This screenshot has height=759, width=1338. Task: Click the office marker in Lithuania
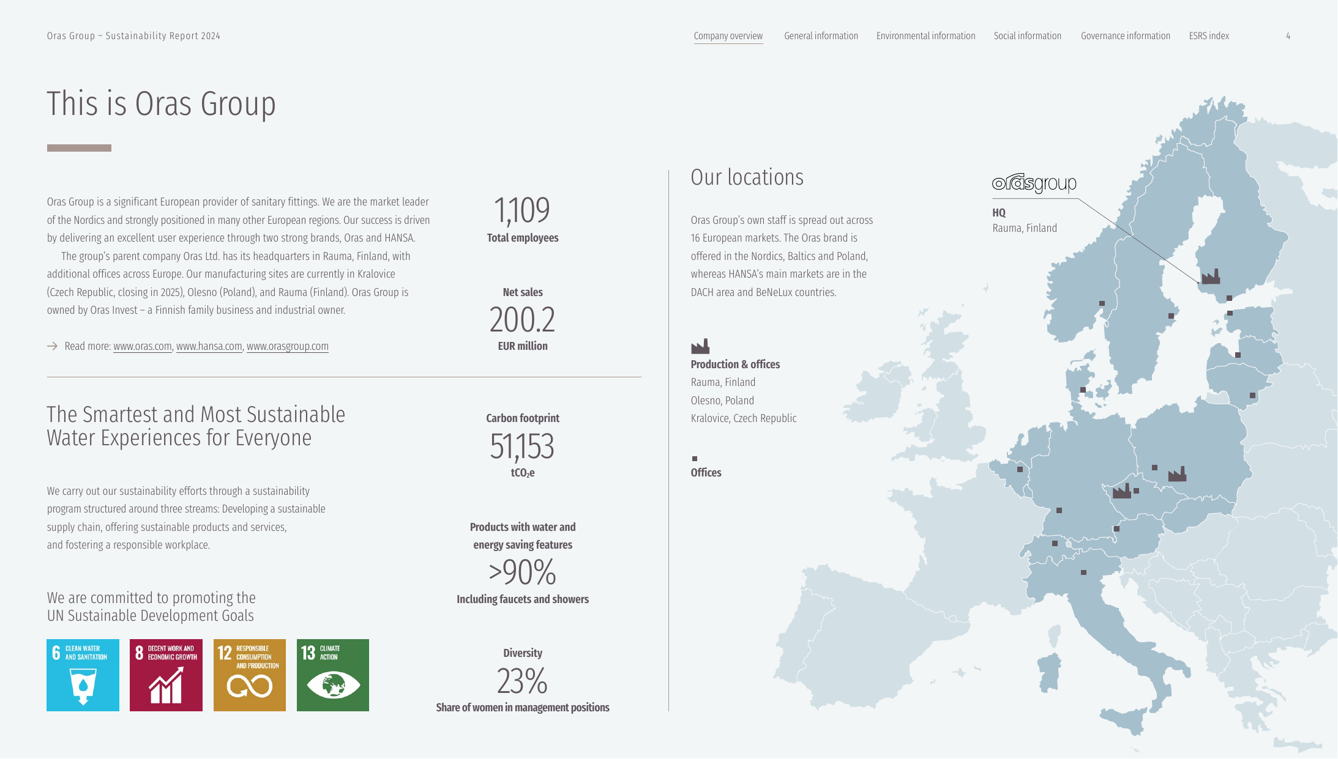pos(1252,396)
